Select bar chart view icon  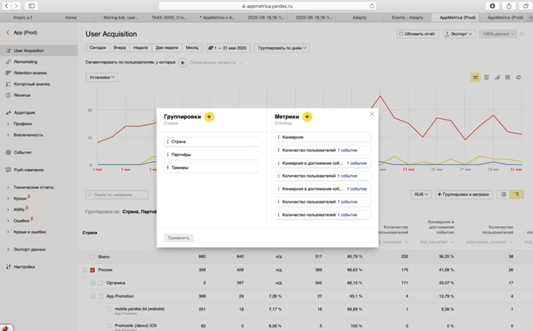pos(497,77)
